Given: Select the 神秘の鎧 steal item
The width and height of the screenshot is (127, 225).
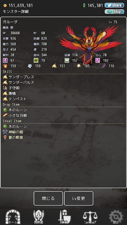Looking at the screenshot, I should (13, 132).
